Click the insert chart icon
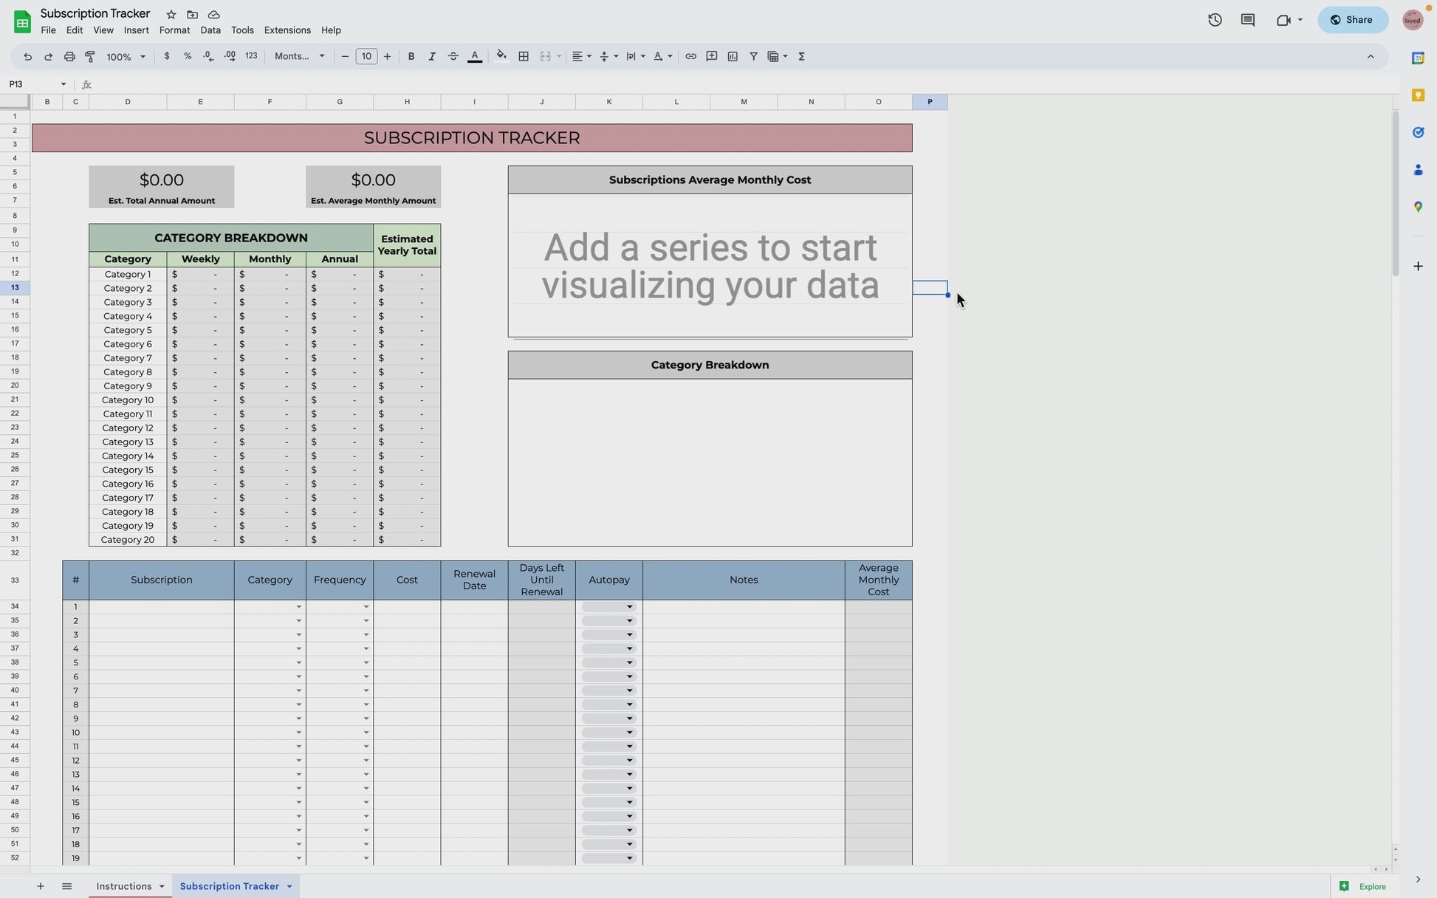 pos(733,57)
